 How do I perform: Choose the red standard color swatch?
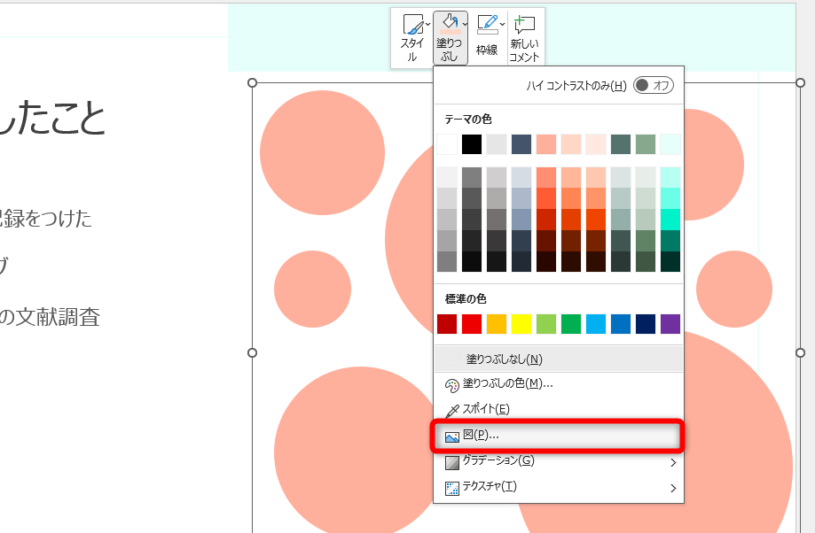pos(471,324)
